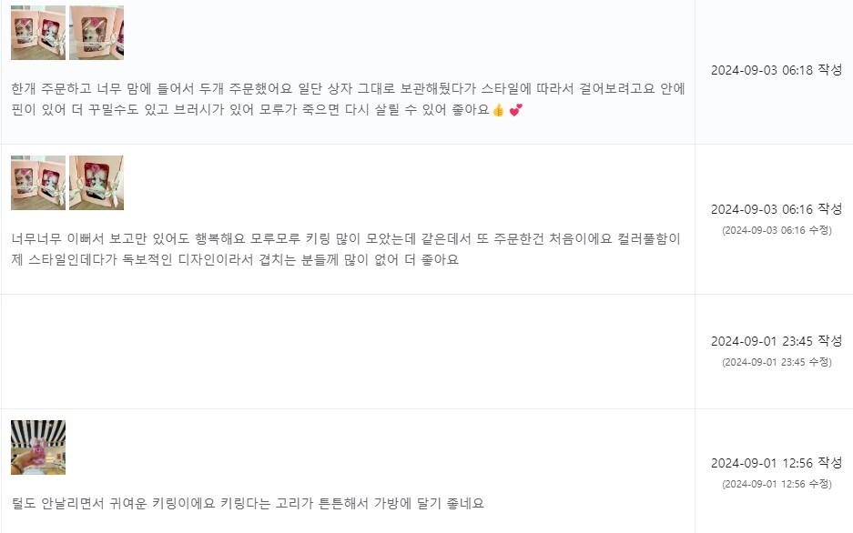
Task: Open the keyring photo in the 12:56 review
Action: click(x=38, y=448)
